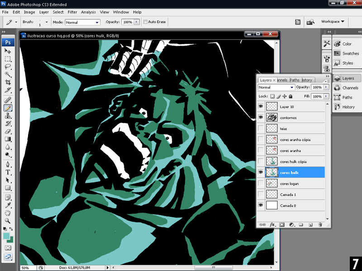Image resolution: width=362 pixels, height=271 pixels.
Task: Switch to the Paths tab
Action: [295, 80]
